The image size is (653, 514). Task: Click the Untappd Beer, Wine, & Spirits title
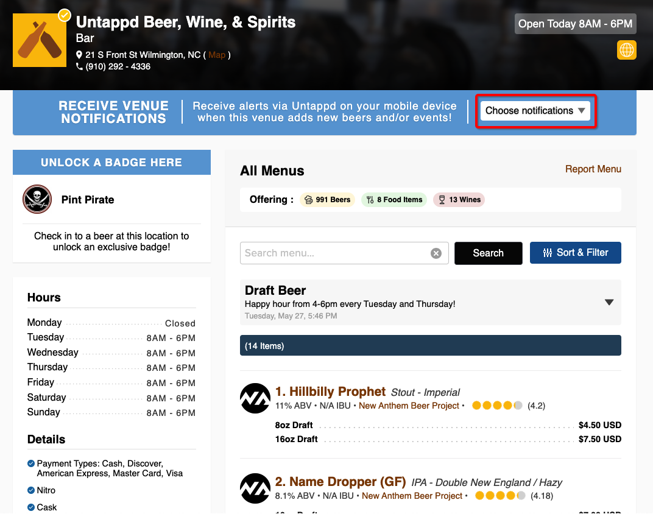(x=186, y=22)
